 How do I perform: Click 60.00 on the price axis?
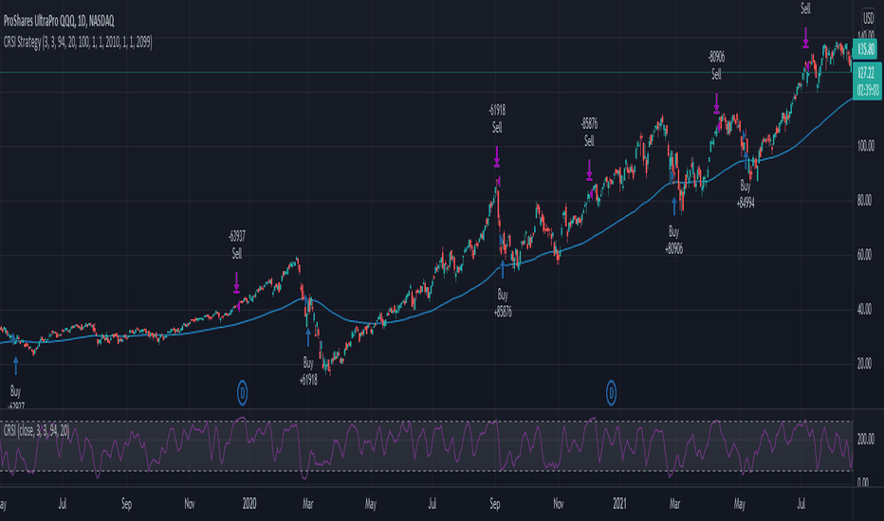click(864, 255)
